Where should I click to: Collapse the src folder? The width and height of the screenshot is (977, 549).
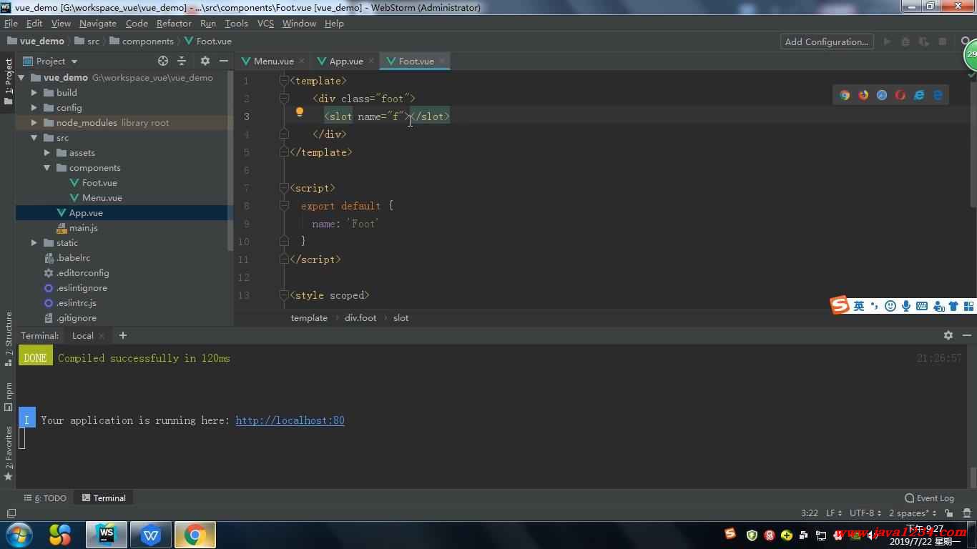(x=34, y=137)
